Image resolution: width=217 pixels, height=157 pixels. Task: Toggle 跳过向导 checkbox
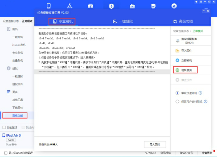(x=23, y=127)
